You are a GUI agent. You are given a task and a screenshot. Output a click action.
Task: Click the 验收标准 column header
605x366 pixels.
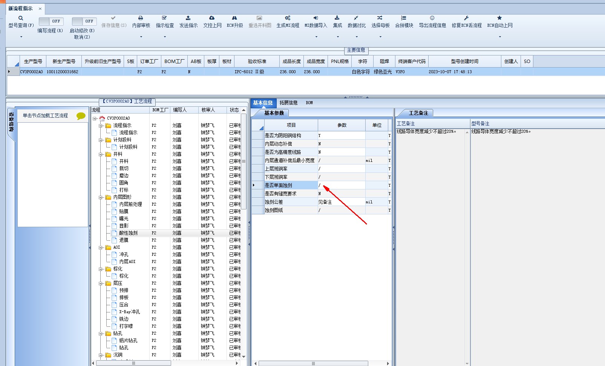(257, 61)
